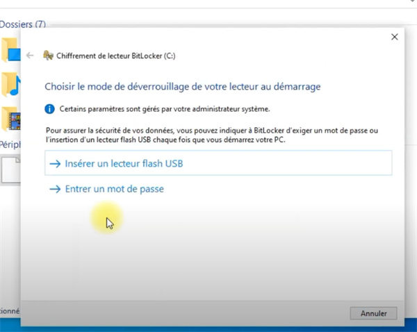Click text "Certains paramètres sont gérés par votre administrateur"
Image resolution: width=417 pixels, height=332 pixels.
(x=149, y=109)
